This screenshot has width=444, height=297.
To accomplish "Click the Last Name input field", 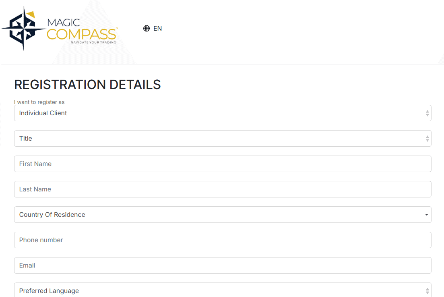I will [223, 189].
